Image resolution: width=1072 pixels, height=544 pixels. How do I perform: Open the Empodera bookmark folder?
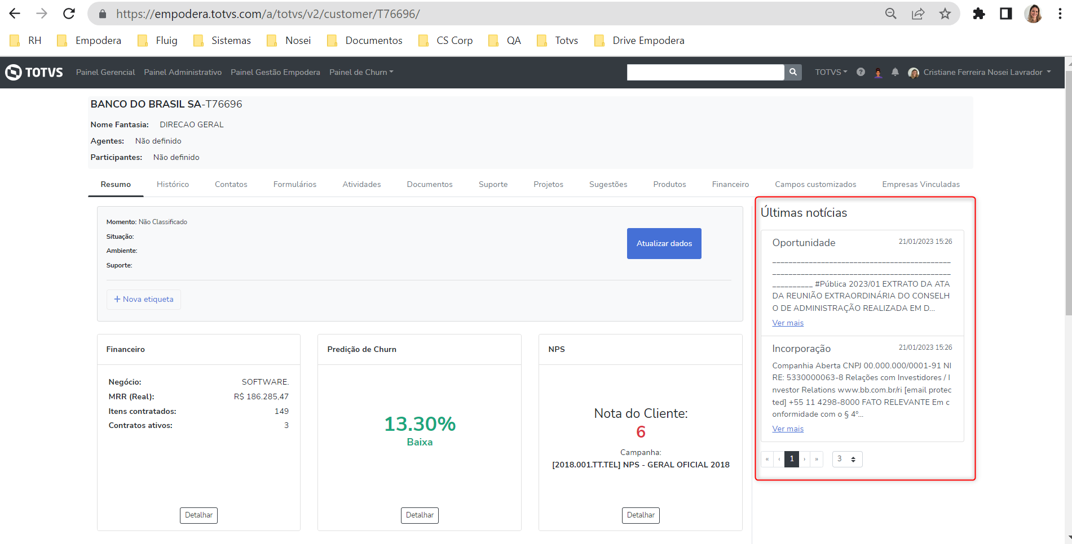(x=89, y=41)
